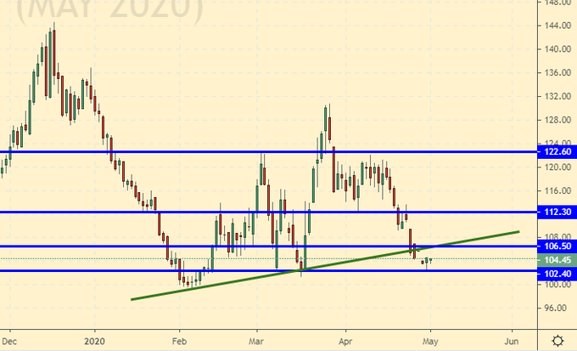Open chart settings gear icon
This screenshot has height=351, width=577.
557,340
